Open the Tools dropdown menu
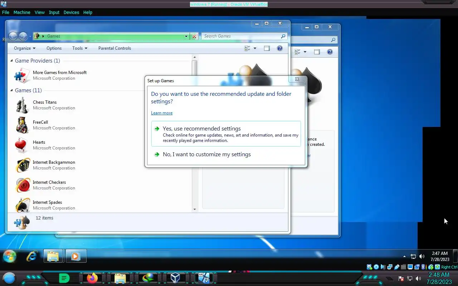458x286 pixels. 79,48
